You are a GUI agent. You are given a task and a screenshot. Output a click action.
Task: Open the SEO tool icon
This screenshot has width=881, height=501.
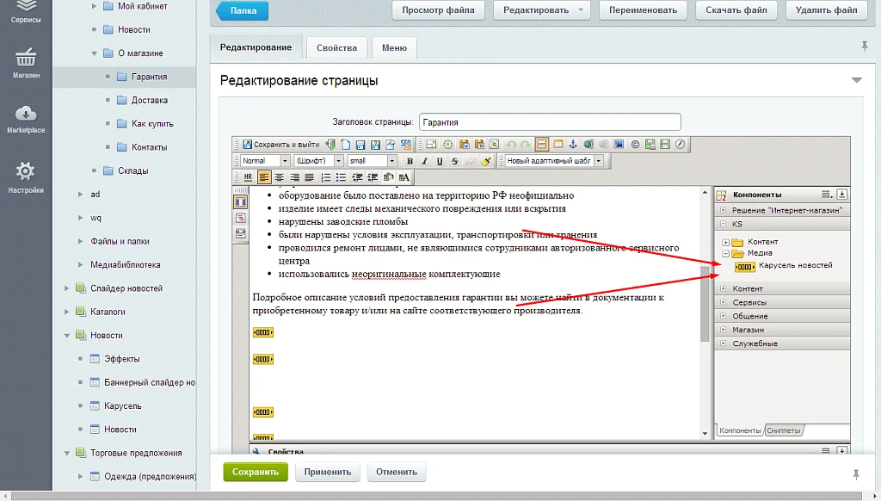(x=406, y=145)
